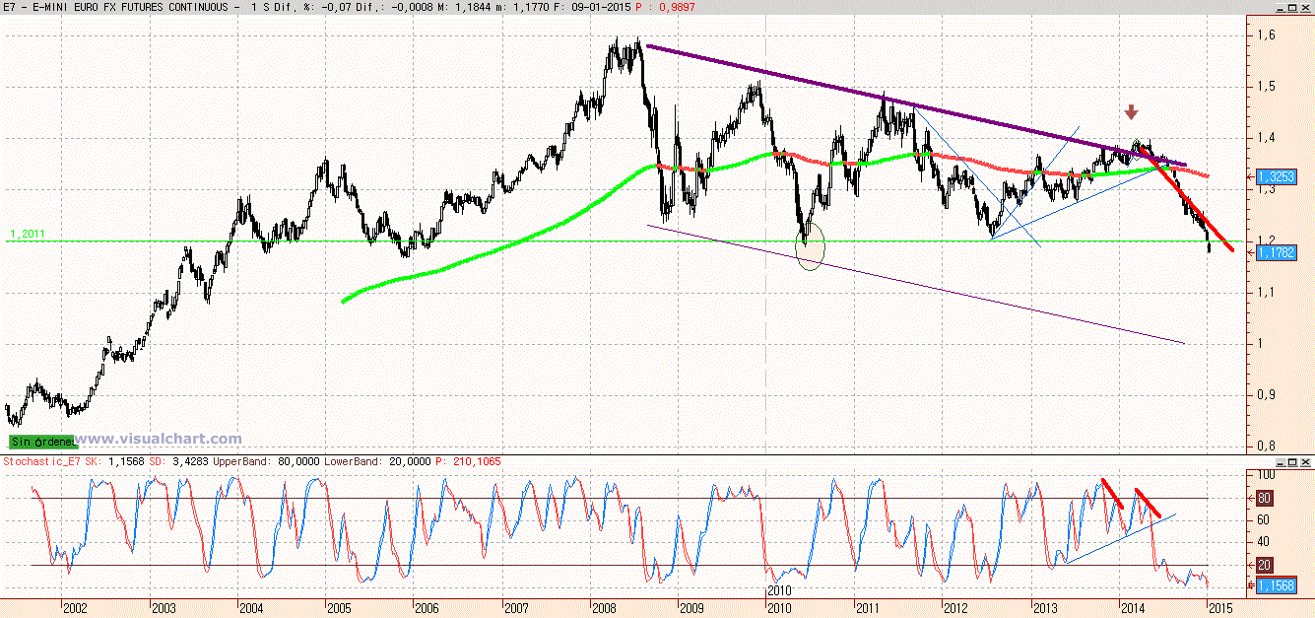
Task: Select the UpperBand 80 level marker
Action: [1263, 498]
